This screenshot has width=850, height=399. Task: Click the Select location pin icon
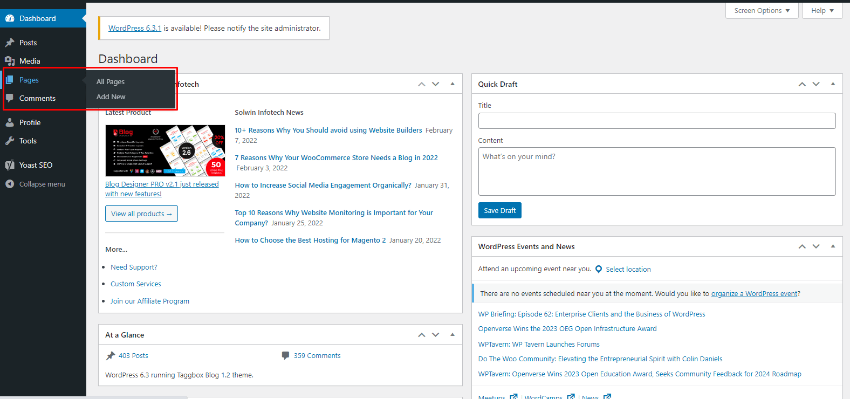(x=599, y=269)
